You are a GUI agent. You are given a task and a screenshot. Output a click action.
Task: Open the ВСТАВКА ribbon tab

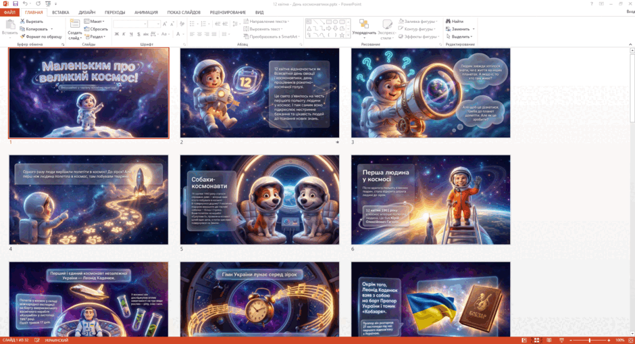tap(60, 13)
